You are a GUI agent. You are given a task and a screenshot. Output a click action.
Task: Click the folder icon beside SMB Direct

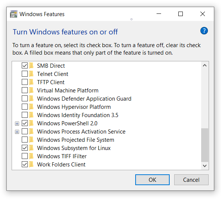[x=31, y=65]
